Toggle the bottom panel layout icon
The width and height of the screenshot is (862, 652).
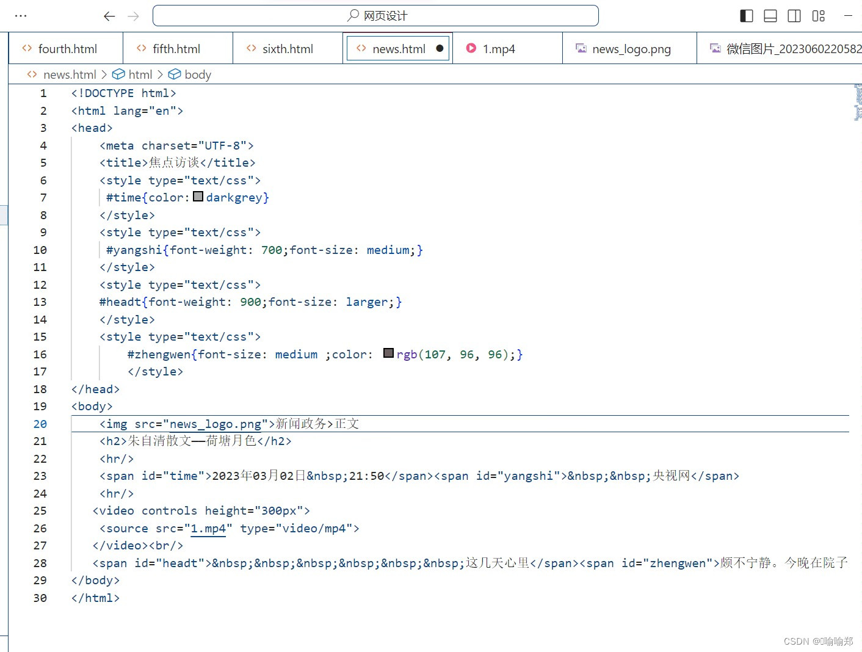click(x=770, y=16)
